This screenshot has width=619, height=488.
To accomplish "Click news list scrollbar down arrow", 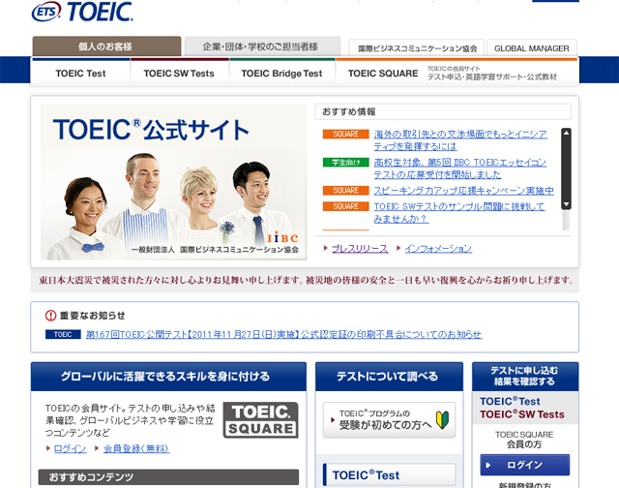I will 566,204.
